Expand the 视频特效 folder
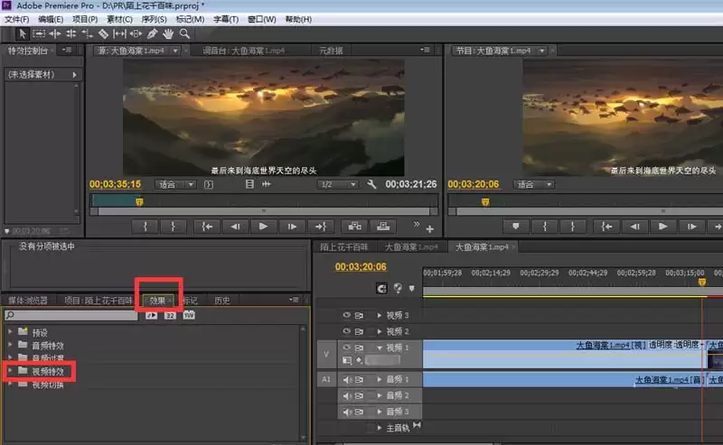723x445 pixels. click(11, 370)
